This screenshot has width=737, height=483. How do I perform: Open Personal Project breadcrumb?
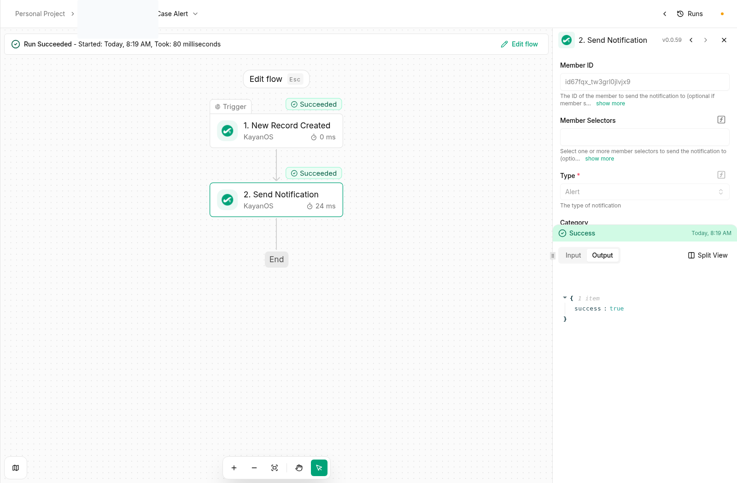coord(40,14)
